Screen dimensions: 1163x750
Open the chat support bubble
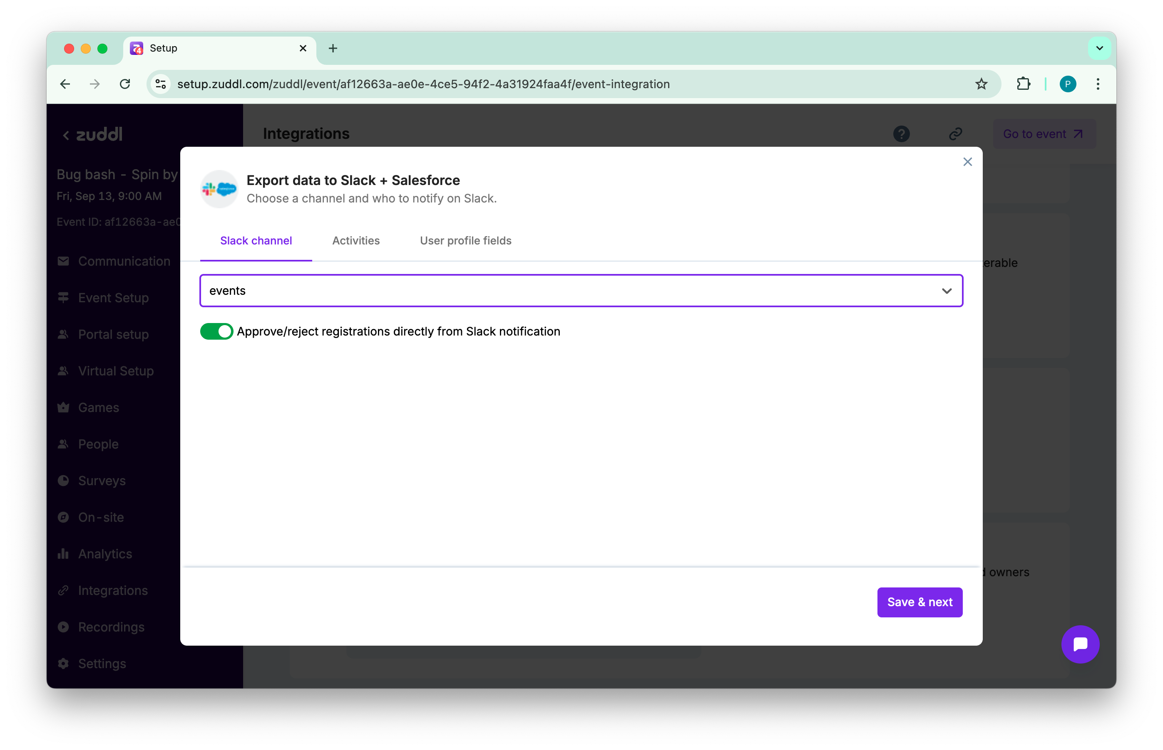point(1081,644)
